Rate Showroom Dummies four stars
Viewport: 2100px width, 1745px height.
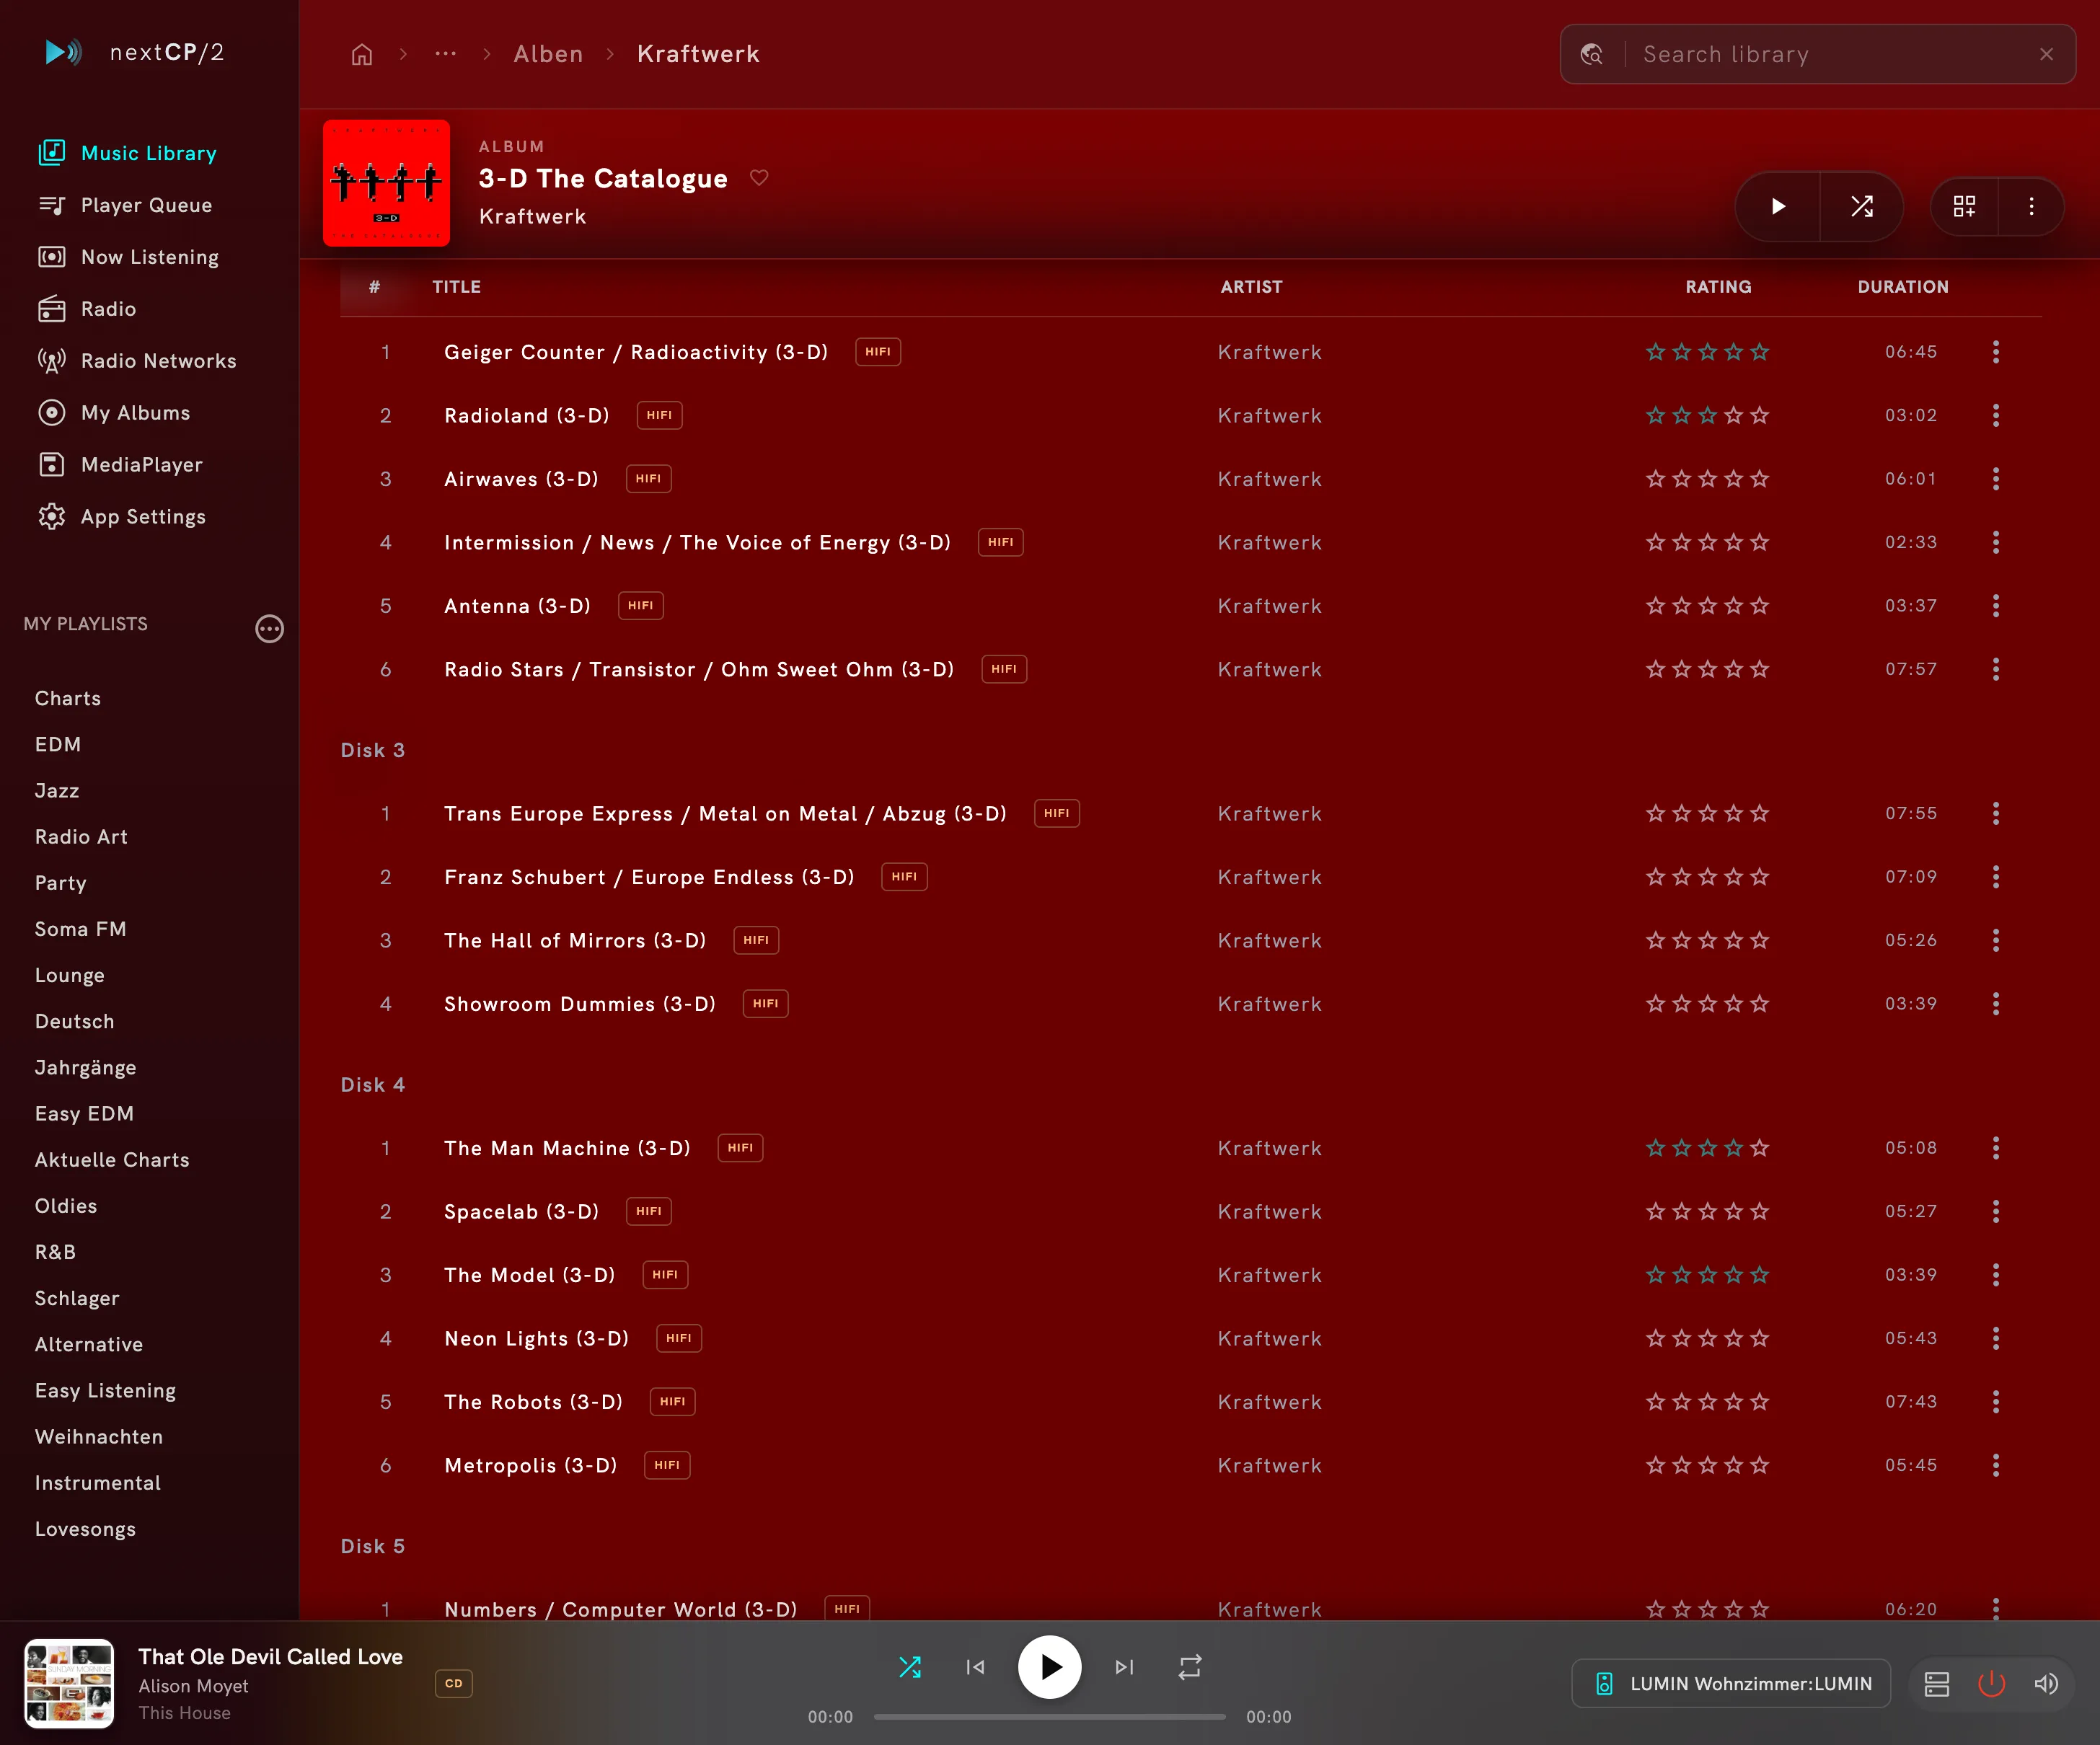(x=1734, y=1004)
